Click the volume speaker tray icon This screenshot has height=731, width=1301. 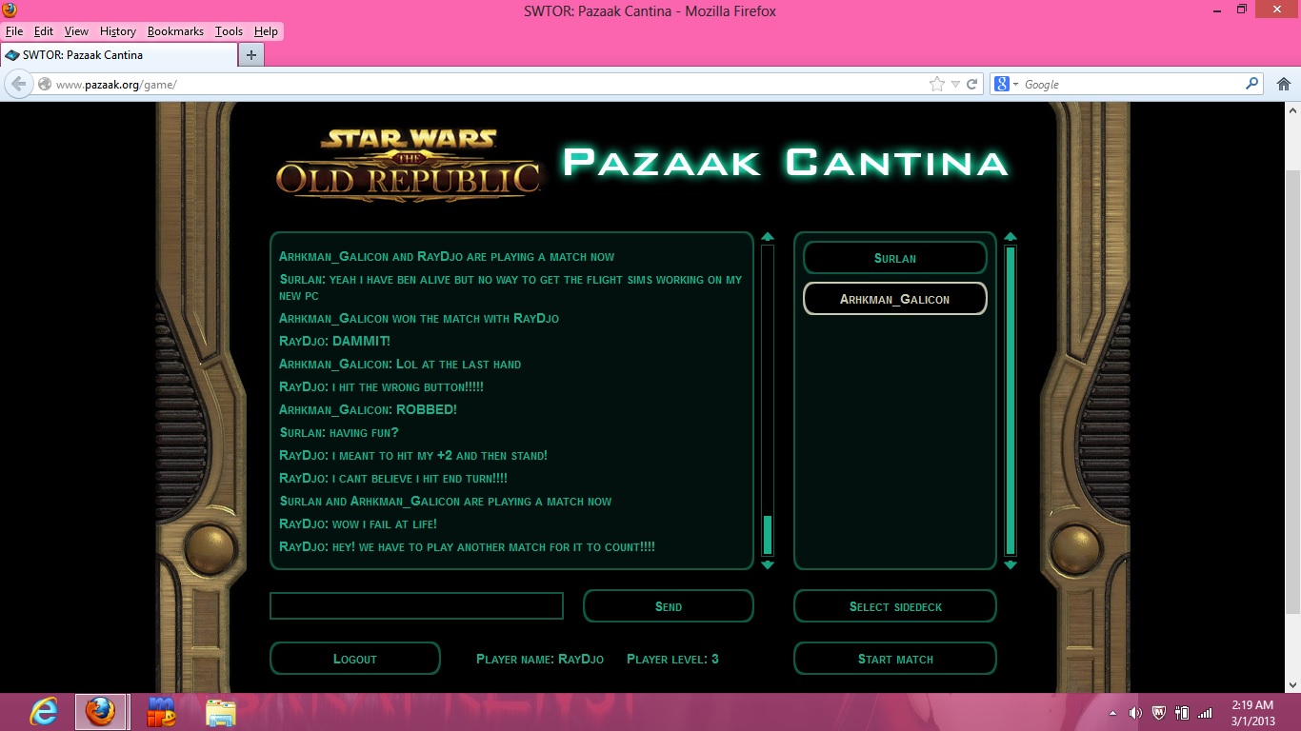(1135, 713)
